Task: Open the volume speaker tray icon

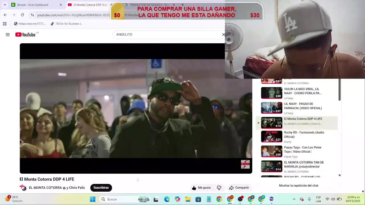Action: 333,199
